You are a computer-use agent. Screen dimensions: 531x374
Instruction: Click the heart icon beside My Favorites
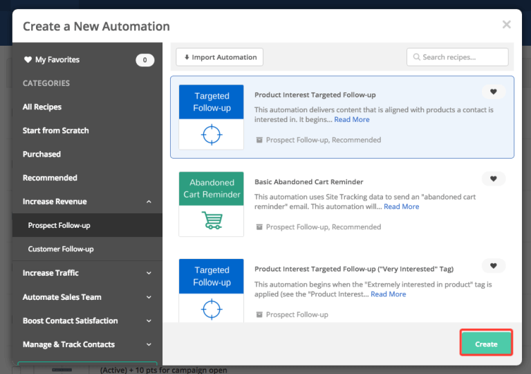(x=28, y=60)
